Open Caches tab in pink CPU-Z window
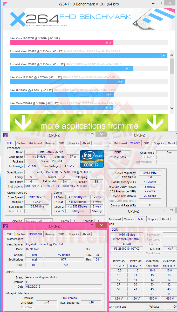This screenshot has height=312, width=177. click(x=21, y=234)
